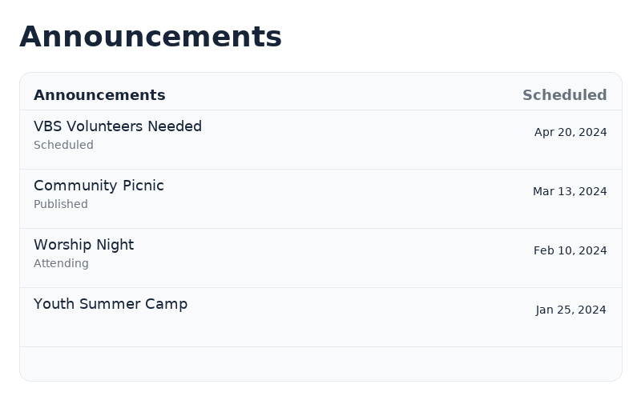Select the Feb 10, 2024 date
Viewport: 641px width, 400px height.
pos(570,250)
